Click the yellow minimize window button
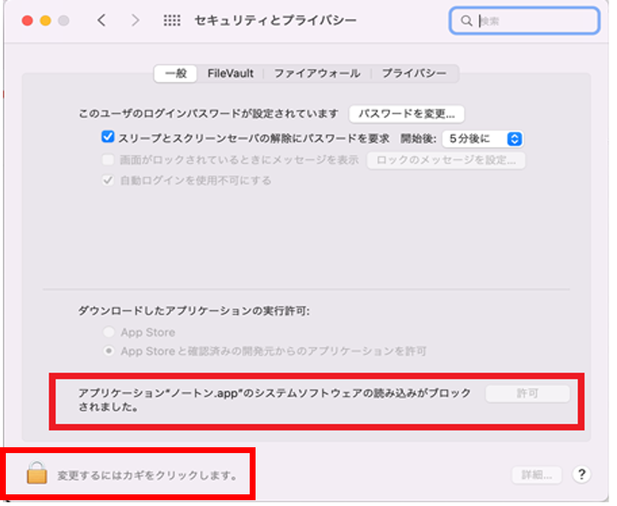Screen dimensions: 617x506 pyautogui.click(x=45, y=20)
